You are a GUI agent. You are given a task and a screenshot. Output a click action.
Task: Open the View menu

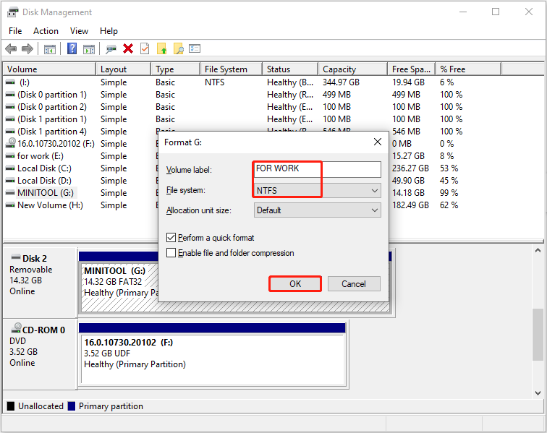[79, 31]
